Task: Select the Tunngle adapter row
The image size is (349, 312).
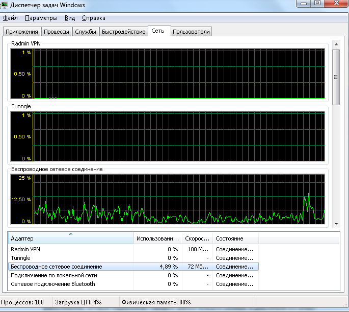Action: pos(133,258)
